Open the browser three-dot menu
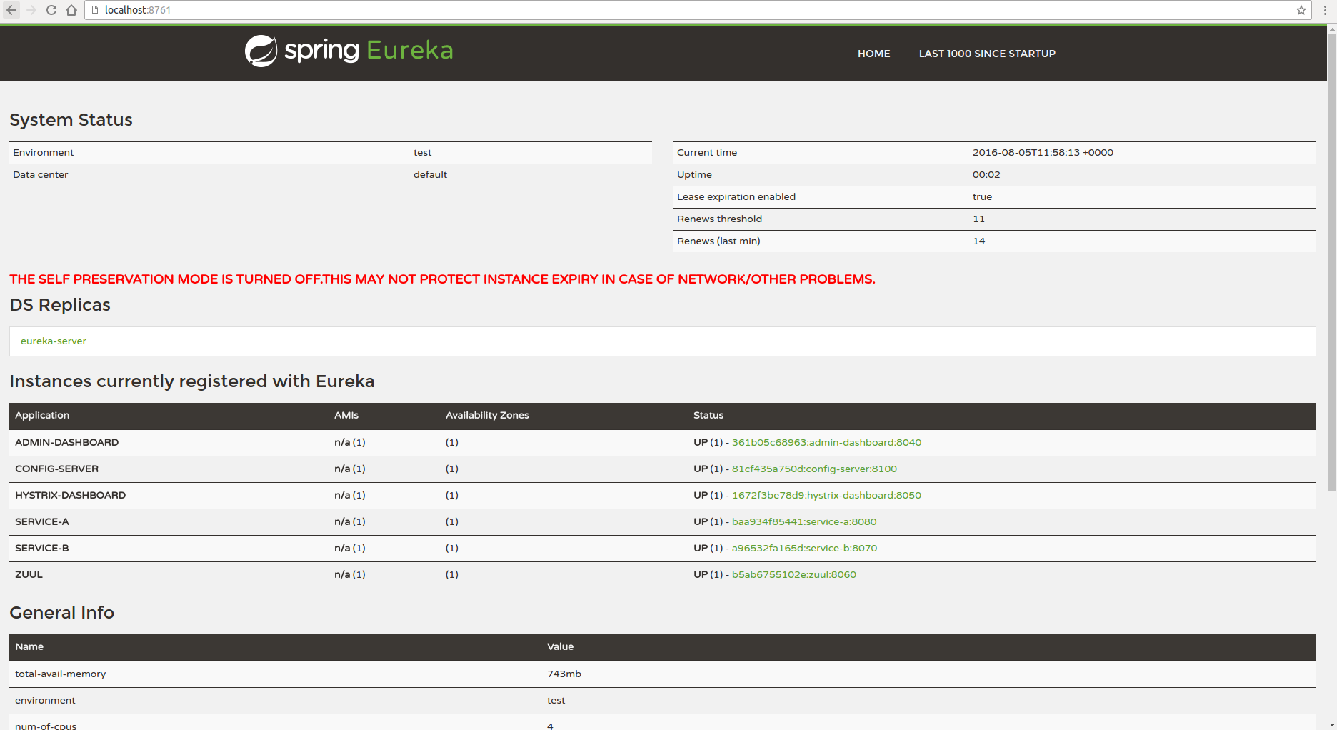 1325,10
